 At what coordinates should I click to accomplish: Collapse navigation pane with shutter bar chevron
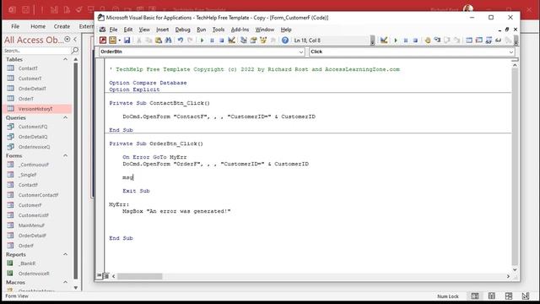click(x=75, y=40)
